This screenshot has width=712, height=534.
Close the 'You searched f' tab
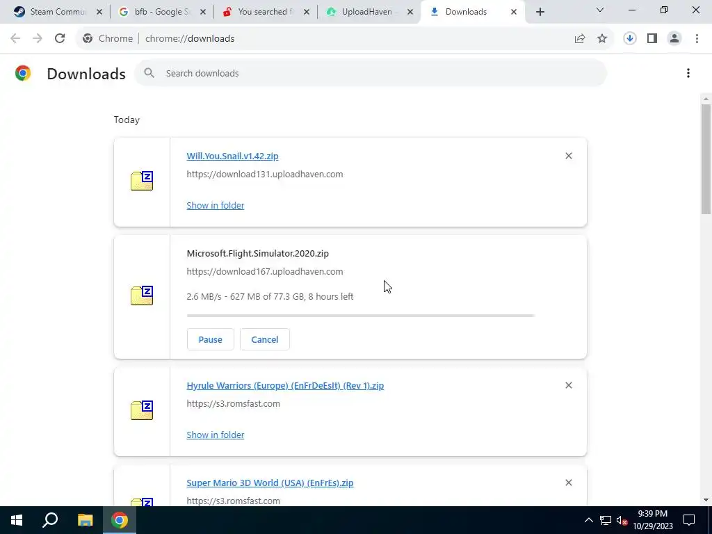307,12
